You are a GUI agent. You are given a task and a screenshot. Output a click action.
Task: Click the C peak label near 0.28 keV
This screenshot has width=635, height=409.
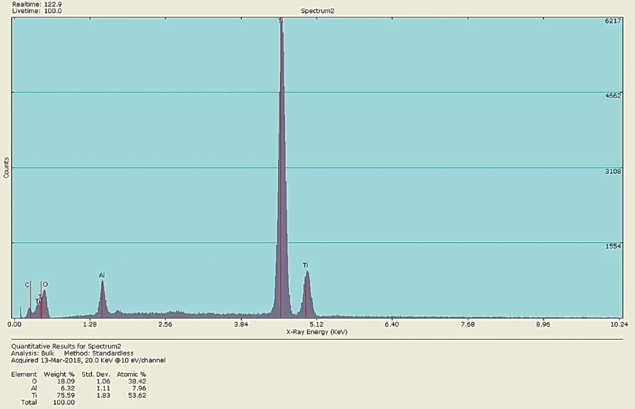[27, 285]
